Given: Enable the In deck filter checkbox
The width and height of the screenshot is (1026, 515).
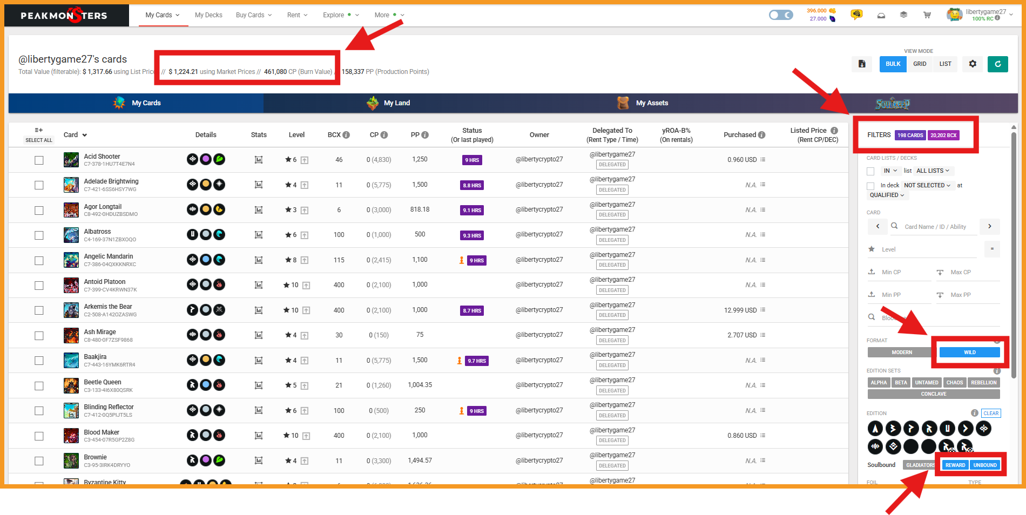Looking at the screenshot, I should 870,186.
